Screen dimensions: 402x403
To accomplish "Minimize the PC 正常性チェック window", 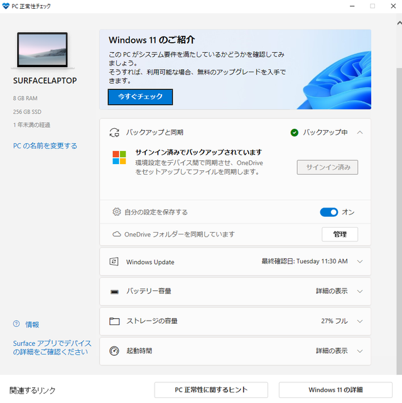I will (352, 6).
